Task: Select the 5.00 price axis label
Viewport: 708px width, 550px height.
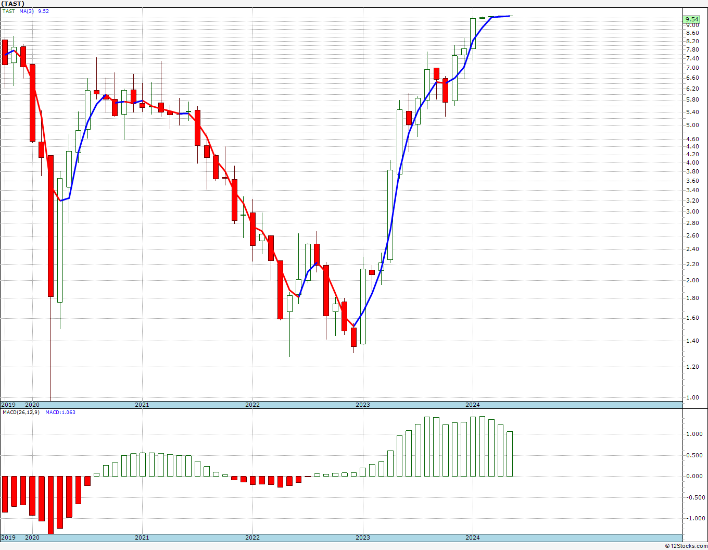Action: [x=692, y=125]
